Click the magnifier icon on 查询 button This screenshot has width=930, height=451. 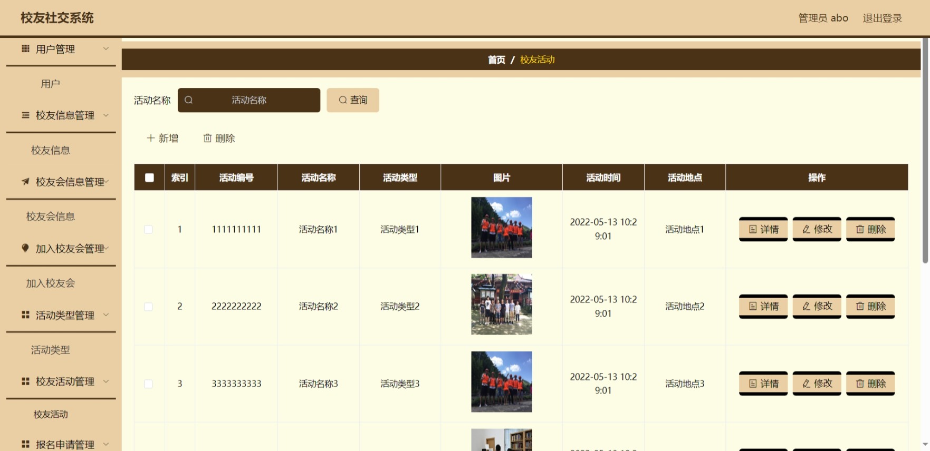pyautogui.click(x=343, y=100)
